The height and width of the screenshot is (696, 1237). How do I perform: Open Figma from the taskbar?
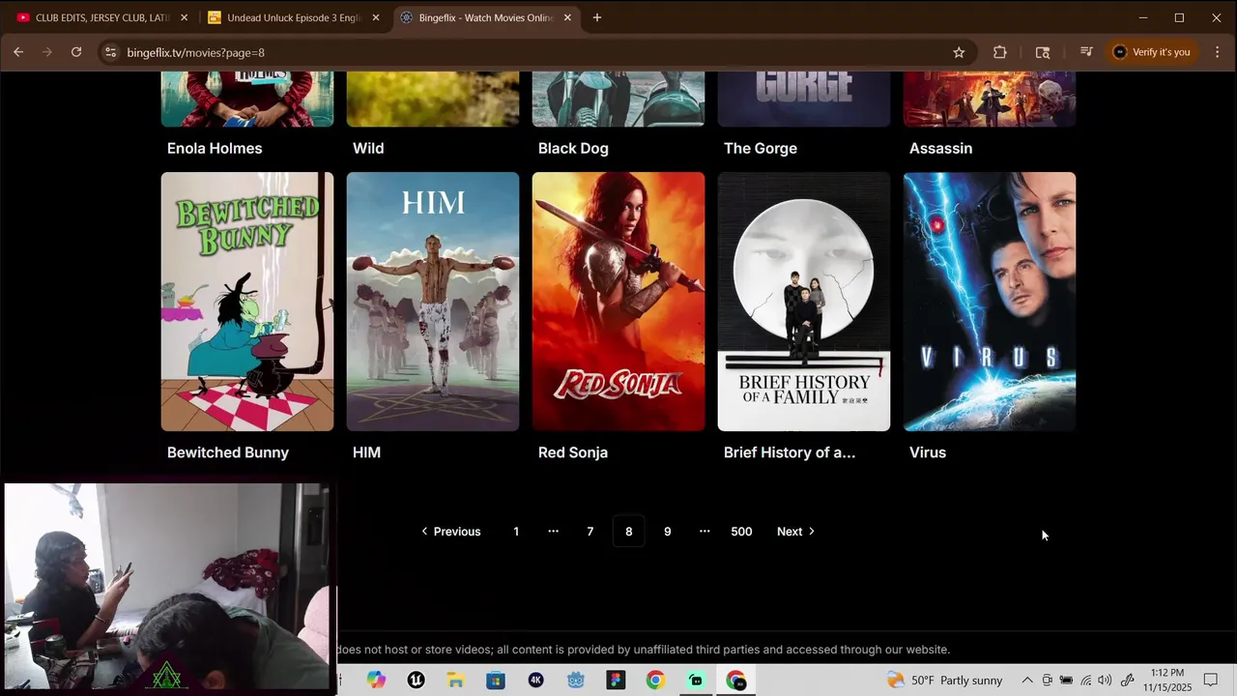coord(616,681)
